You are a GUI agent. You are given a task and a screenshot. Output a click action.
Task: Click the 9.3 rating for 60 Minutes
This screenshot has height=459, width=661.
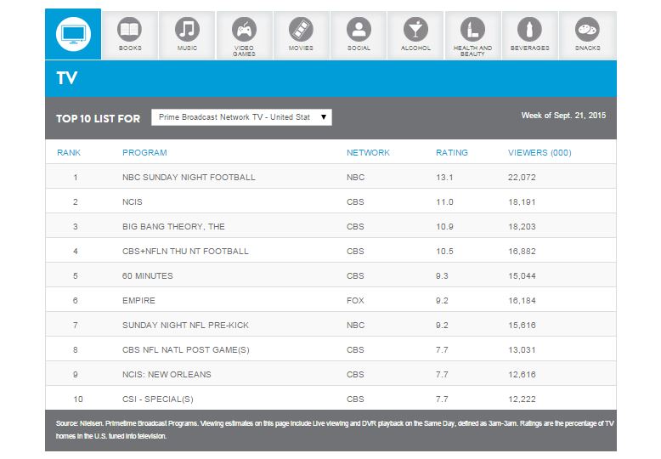coord(442,276)
